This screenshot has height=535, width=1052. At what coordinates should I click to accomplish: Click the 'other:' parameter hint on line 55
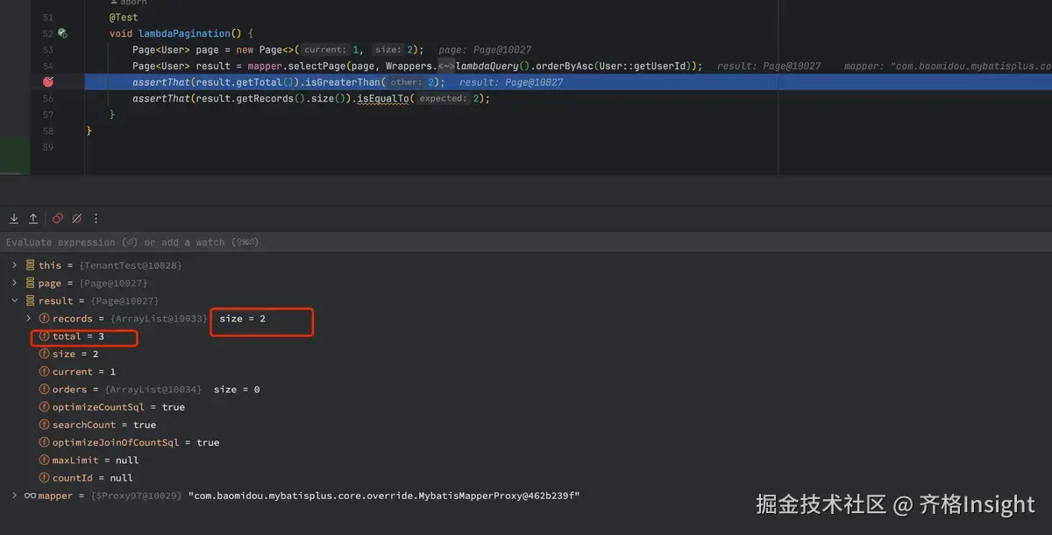click(x=406, y=82)
